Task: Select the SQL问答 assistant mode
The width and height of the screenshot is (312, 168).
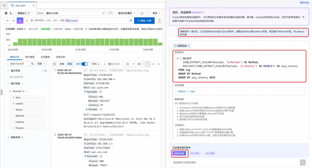Action: [x=194, y=153]
